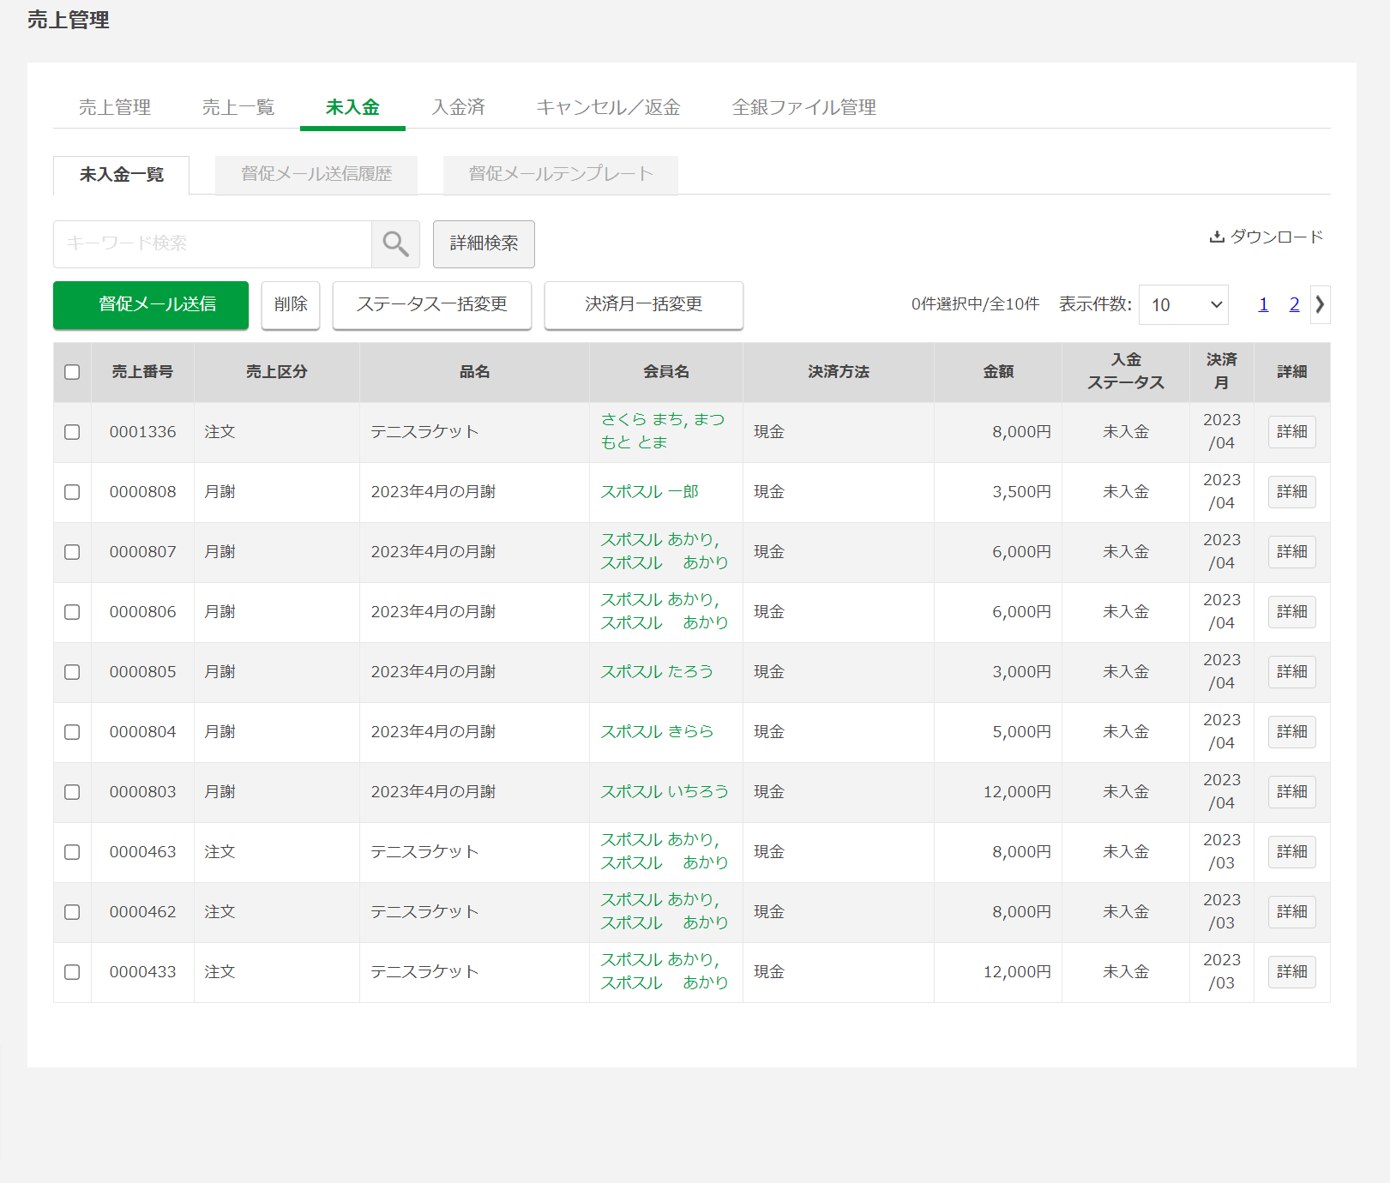Click sale number 0000803 cell
1390x1183 pixels.
point(142,792)
